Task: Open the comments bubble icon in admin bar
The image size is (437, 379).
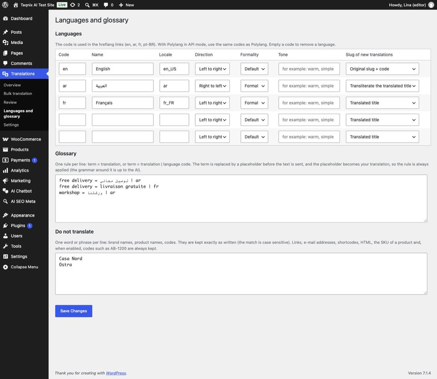Action: tap(106, 5)
